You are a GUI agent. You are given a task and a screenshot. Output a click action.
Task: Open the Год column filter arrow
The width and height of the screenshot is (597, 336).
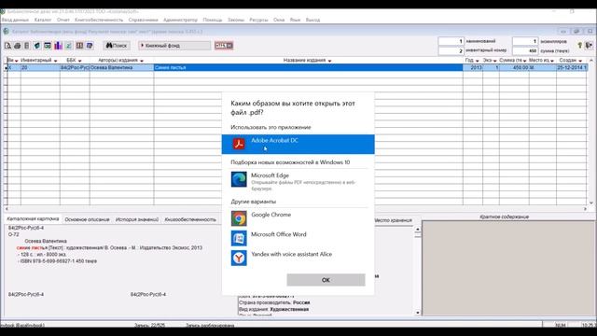tap(477, 61)
